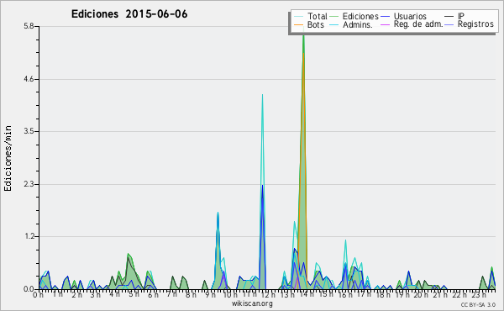Click the 'Usuarios' legend entry
Viewport: 504px width, 311px height.
(410, 16)
